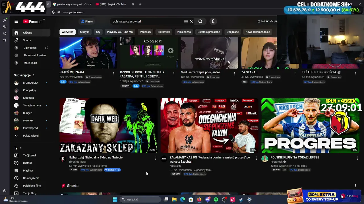Select the Playlisty YouTube Mix chip

(120, 32)
